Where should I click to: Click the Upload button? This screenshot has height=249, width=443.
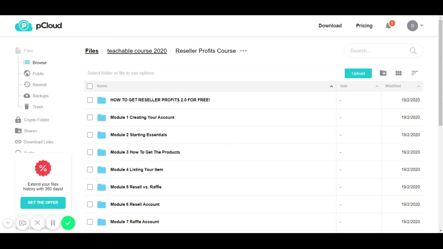point(358,73)
